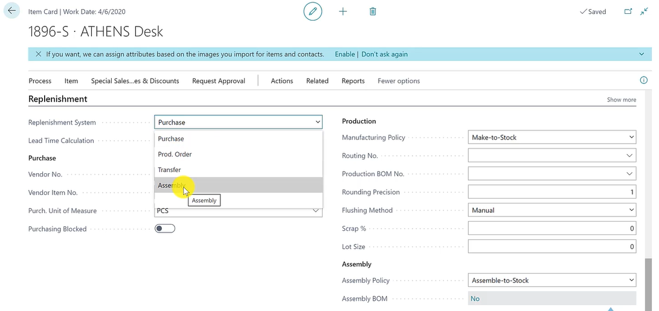The height and width of the screenshot is (311, 659).
Task: Expand Routing No. lookup
Action: [x=629, y=156]
